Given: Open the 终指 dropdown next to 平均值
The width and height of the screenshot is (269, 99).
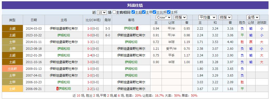Looking at the screenshot, I should pos(225,17).
